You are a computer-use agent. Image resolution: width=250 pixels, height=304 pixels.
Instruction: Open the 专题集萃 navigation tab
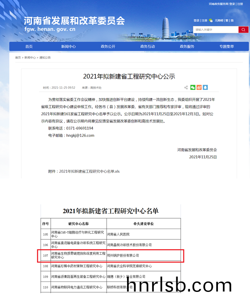(x=227, y=47)
